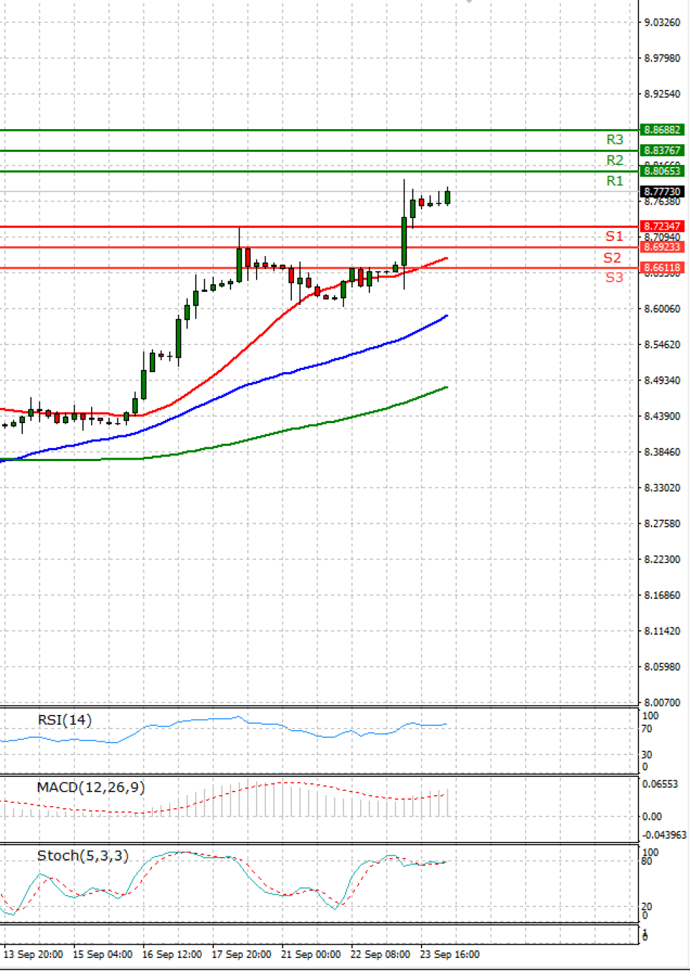The image size is (690, 971).
Task: Click the 8.54620 price axis value
Action: click(662, 344)
